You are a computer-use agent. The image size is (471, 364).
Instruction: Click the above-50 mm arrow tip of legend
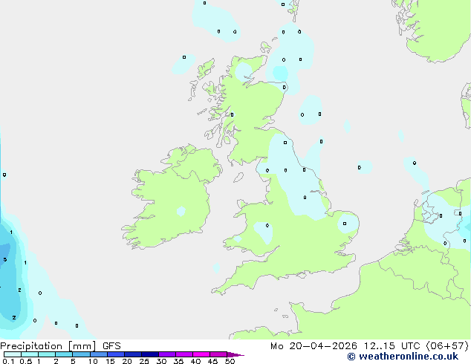click(235, 354)
